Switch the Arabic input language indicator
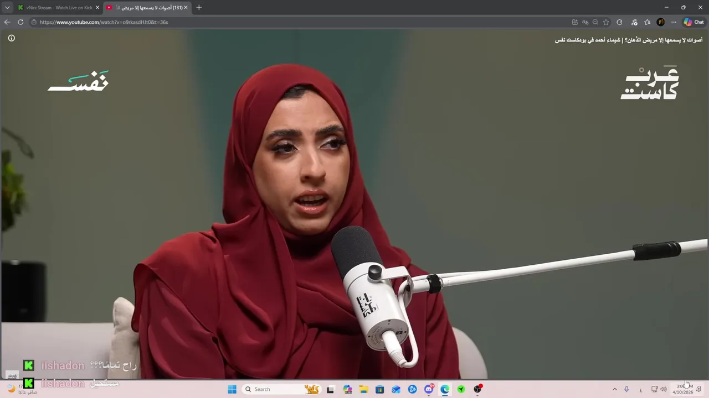709x398 pixels. tap(641, 389)
